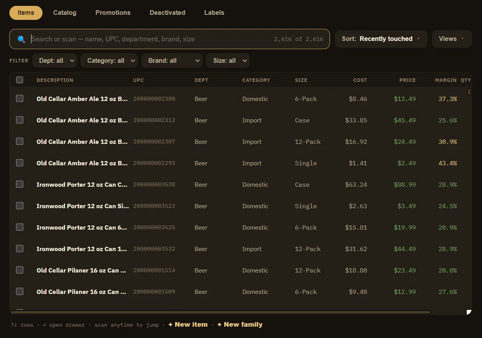Open the Sort: Recently touched dropdown
Screen dimensions: 482x338
pos(381,39)
